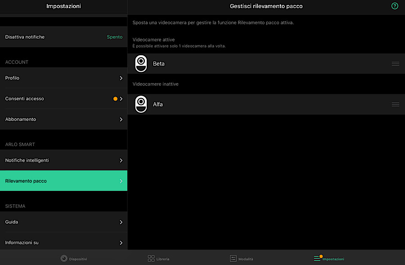The height and width of the screenshot is (265, 405).
Task: Open Informazioni su settings entry
Action: [63, 242]
